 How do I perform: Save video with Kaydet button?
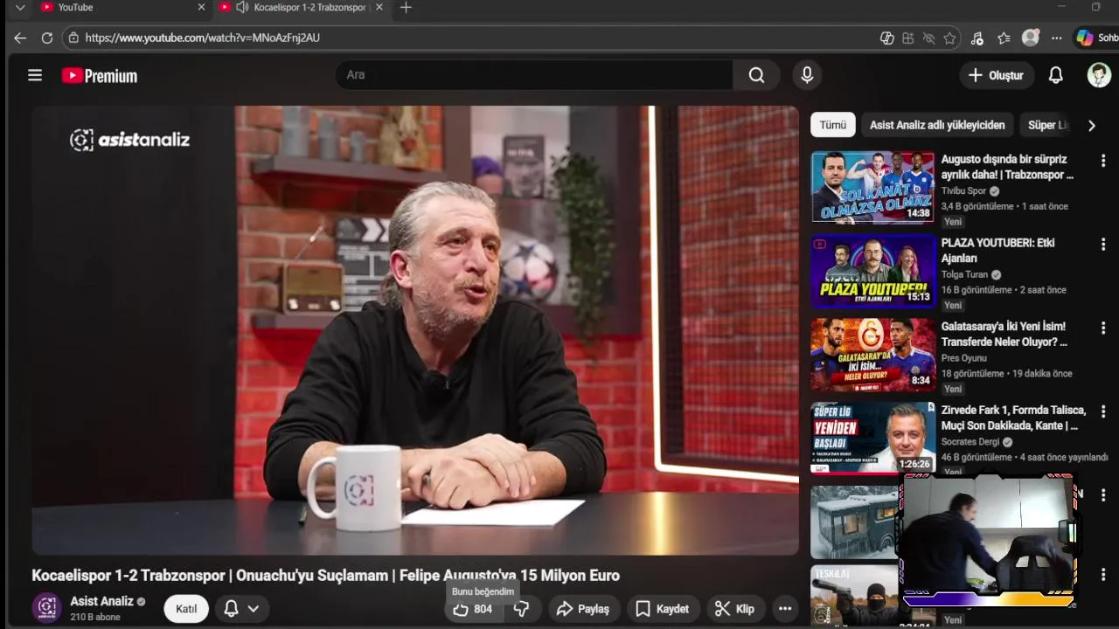662,609
